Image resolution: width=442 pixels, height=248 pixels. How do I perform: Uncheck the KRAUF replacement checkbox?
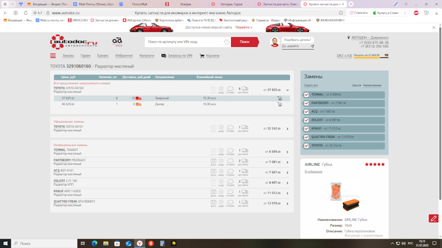click(x=307, y=129)
